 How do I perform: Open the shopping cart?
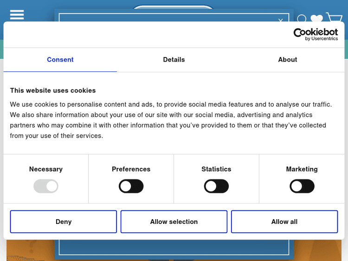pyautogui.click(x=334, y=18)
